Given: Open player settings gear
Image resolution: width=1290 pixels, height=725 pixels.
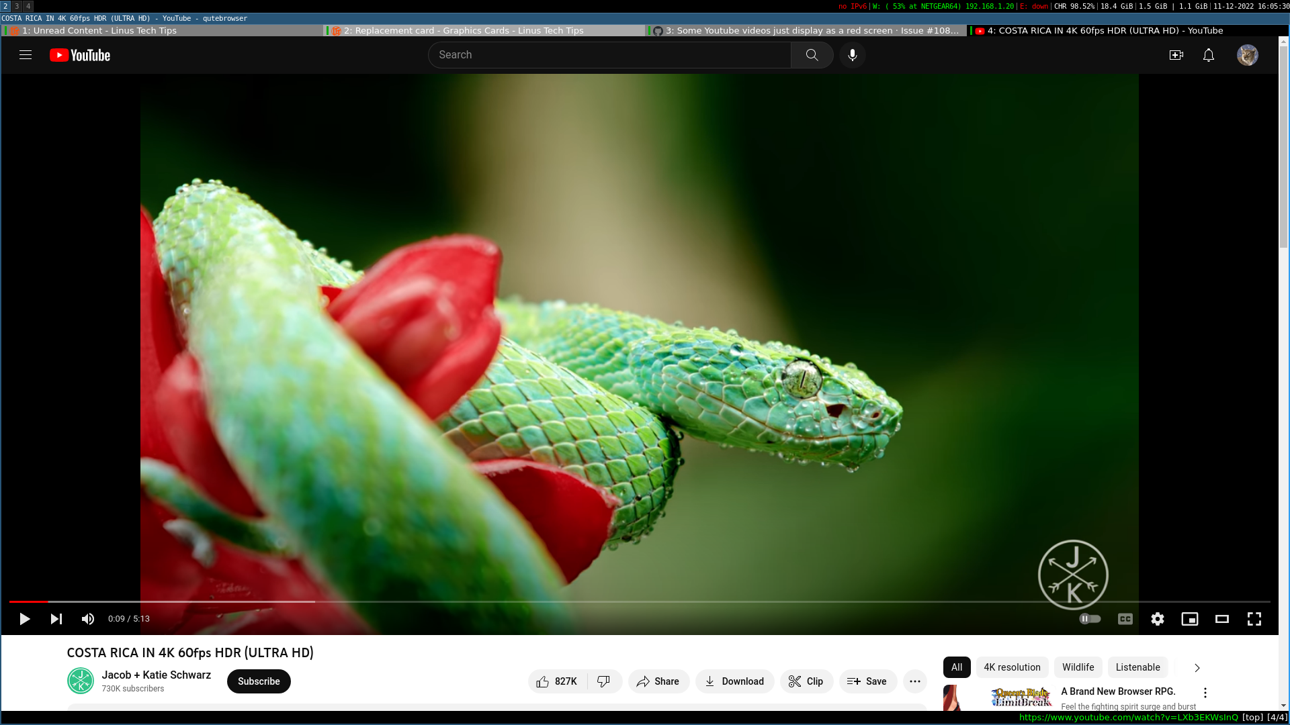Looking at the screenshot, I should 1157,619.
